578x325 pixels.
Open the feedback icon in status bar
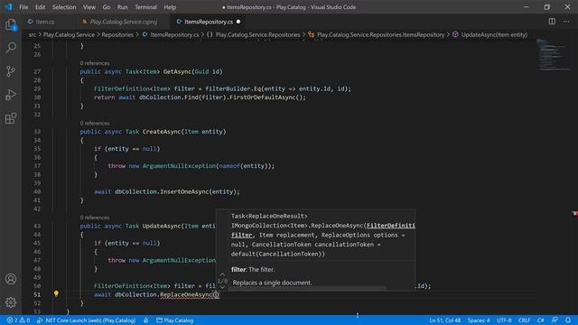pyautogui.click(x=555, y=320)
